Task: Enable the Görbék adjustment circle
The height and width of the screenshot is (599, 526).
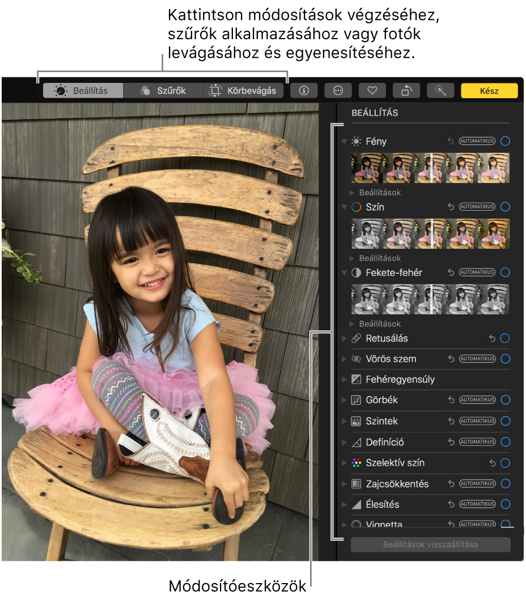Action: 505,400
